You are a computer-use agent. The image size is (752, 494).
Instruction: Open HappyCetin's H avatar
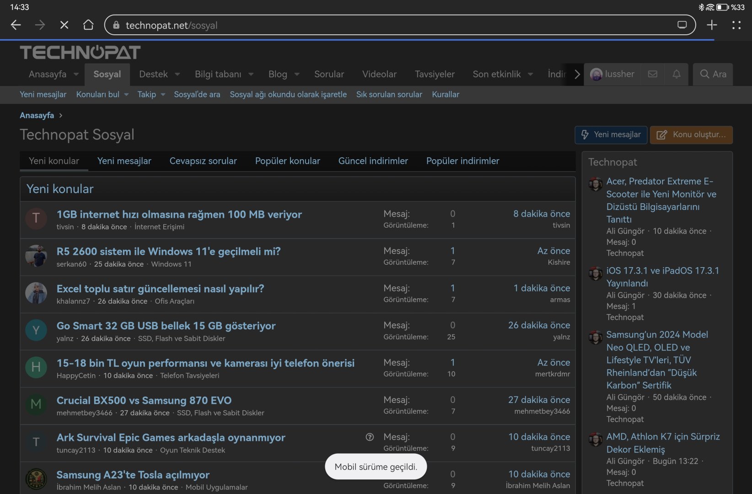click(x=36, y=367)
